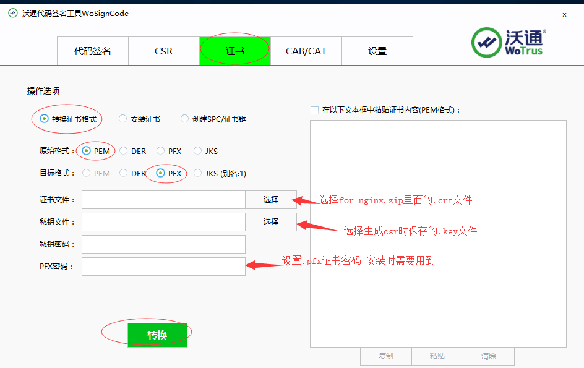The width and height of the screenshot is (584, 368).
Task: Focus the 私钥密码 input field
Action: pos(163,244)
